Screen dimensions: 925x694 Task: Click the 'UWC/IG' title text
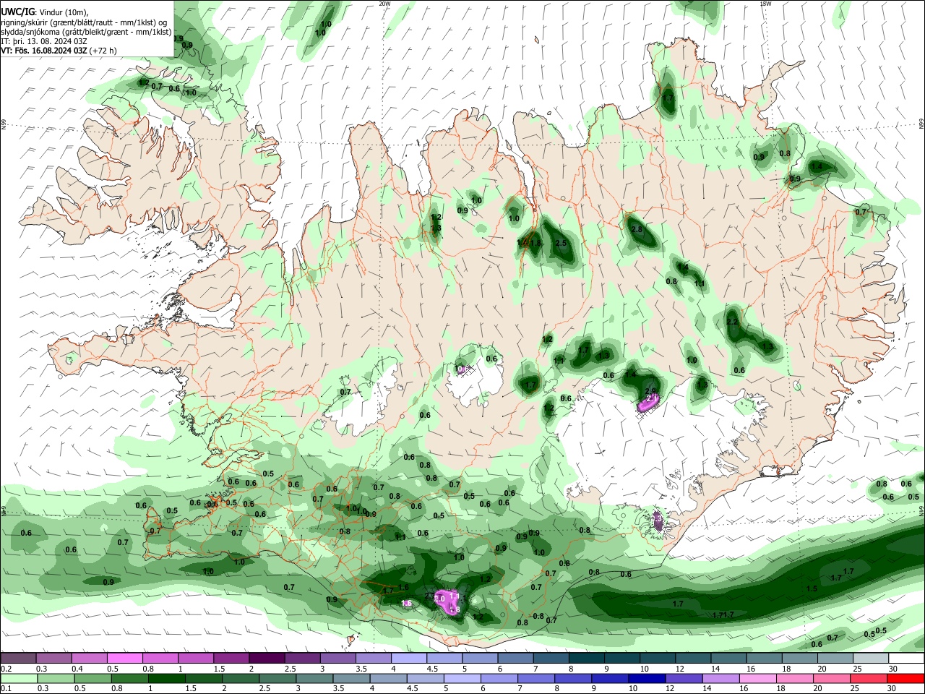click(17, 12)
